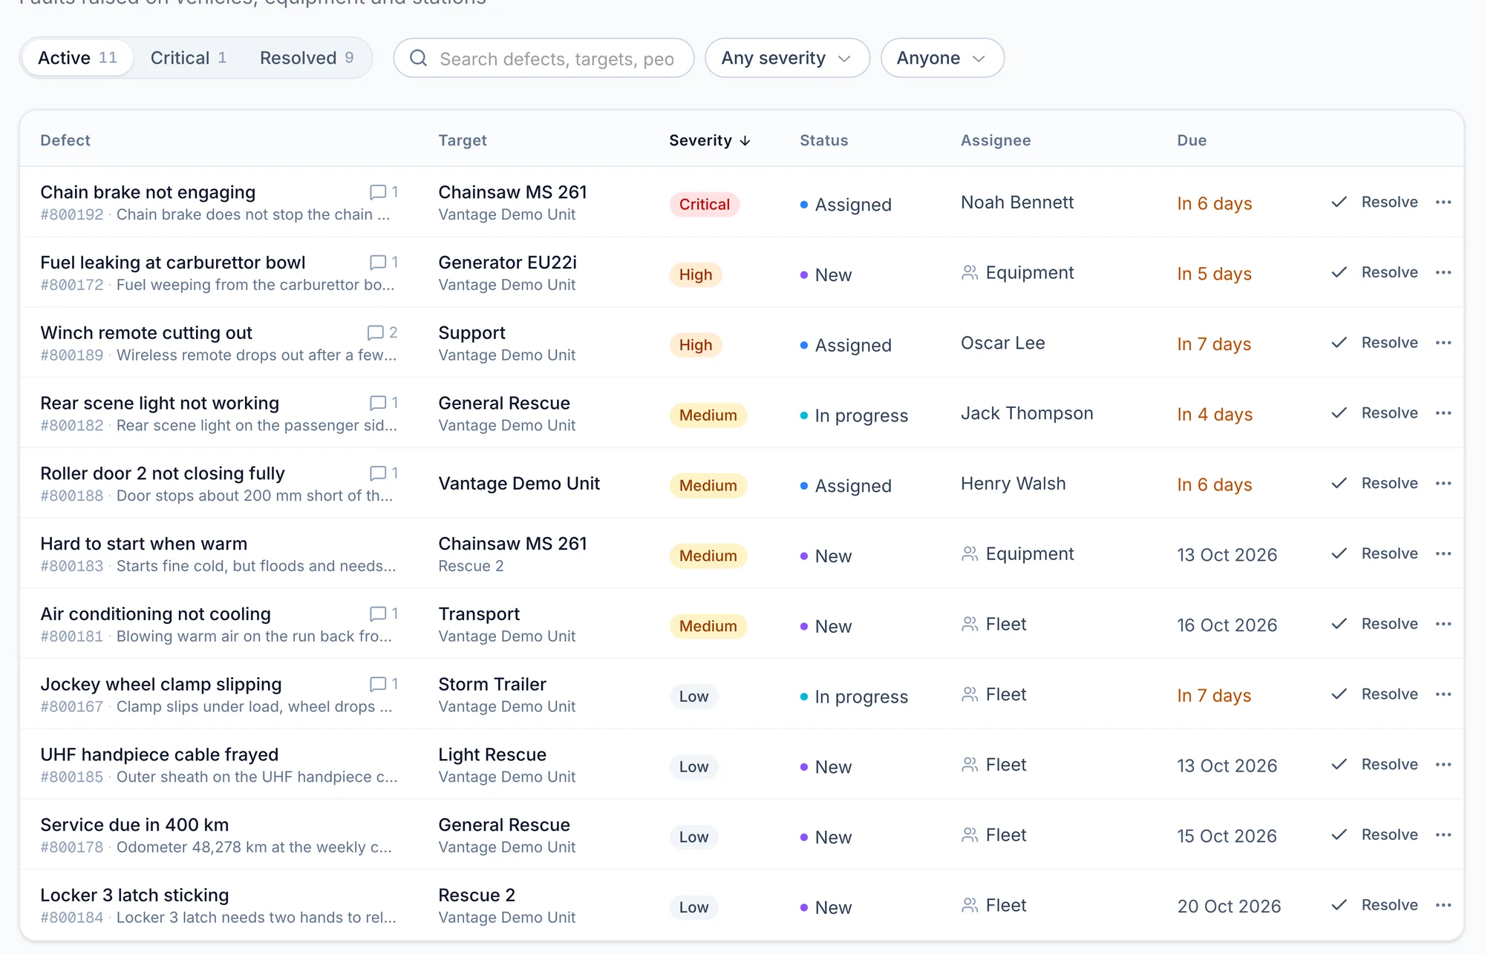1485x954 pixels.
Task: Click the Equipment assignee for Fuel leaking
Action: point(1017,272)
